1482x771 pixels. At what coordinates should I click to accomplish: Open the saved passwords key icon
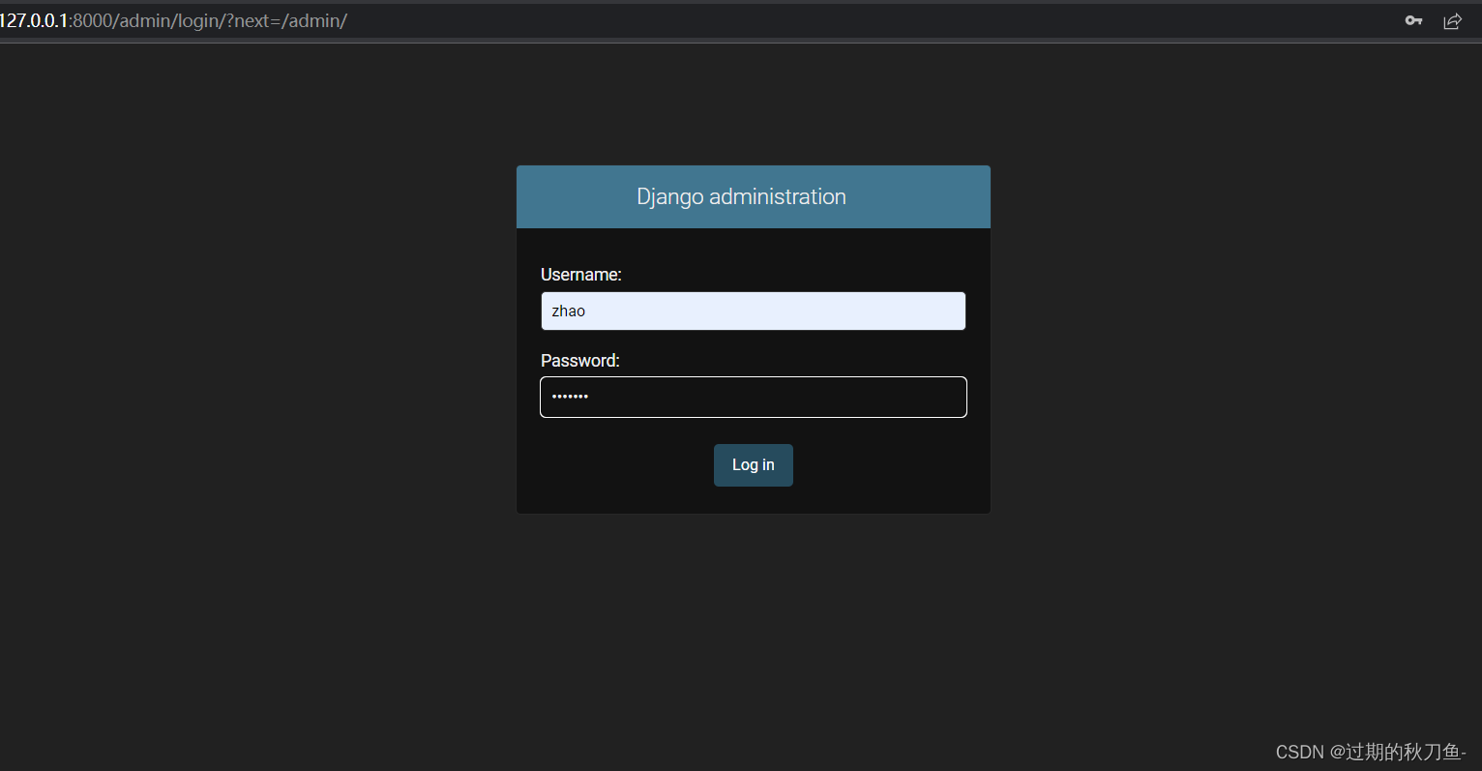click(x=1413, y=20)
